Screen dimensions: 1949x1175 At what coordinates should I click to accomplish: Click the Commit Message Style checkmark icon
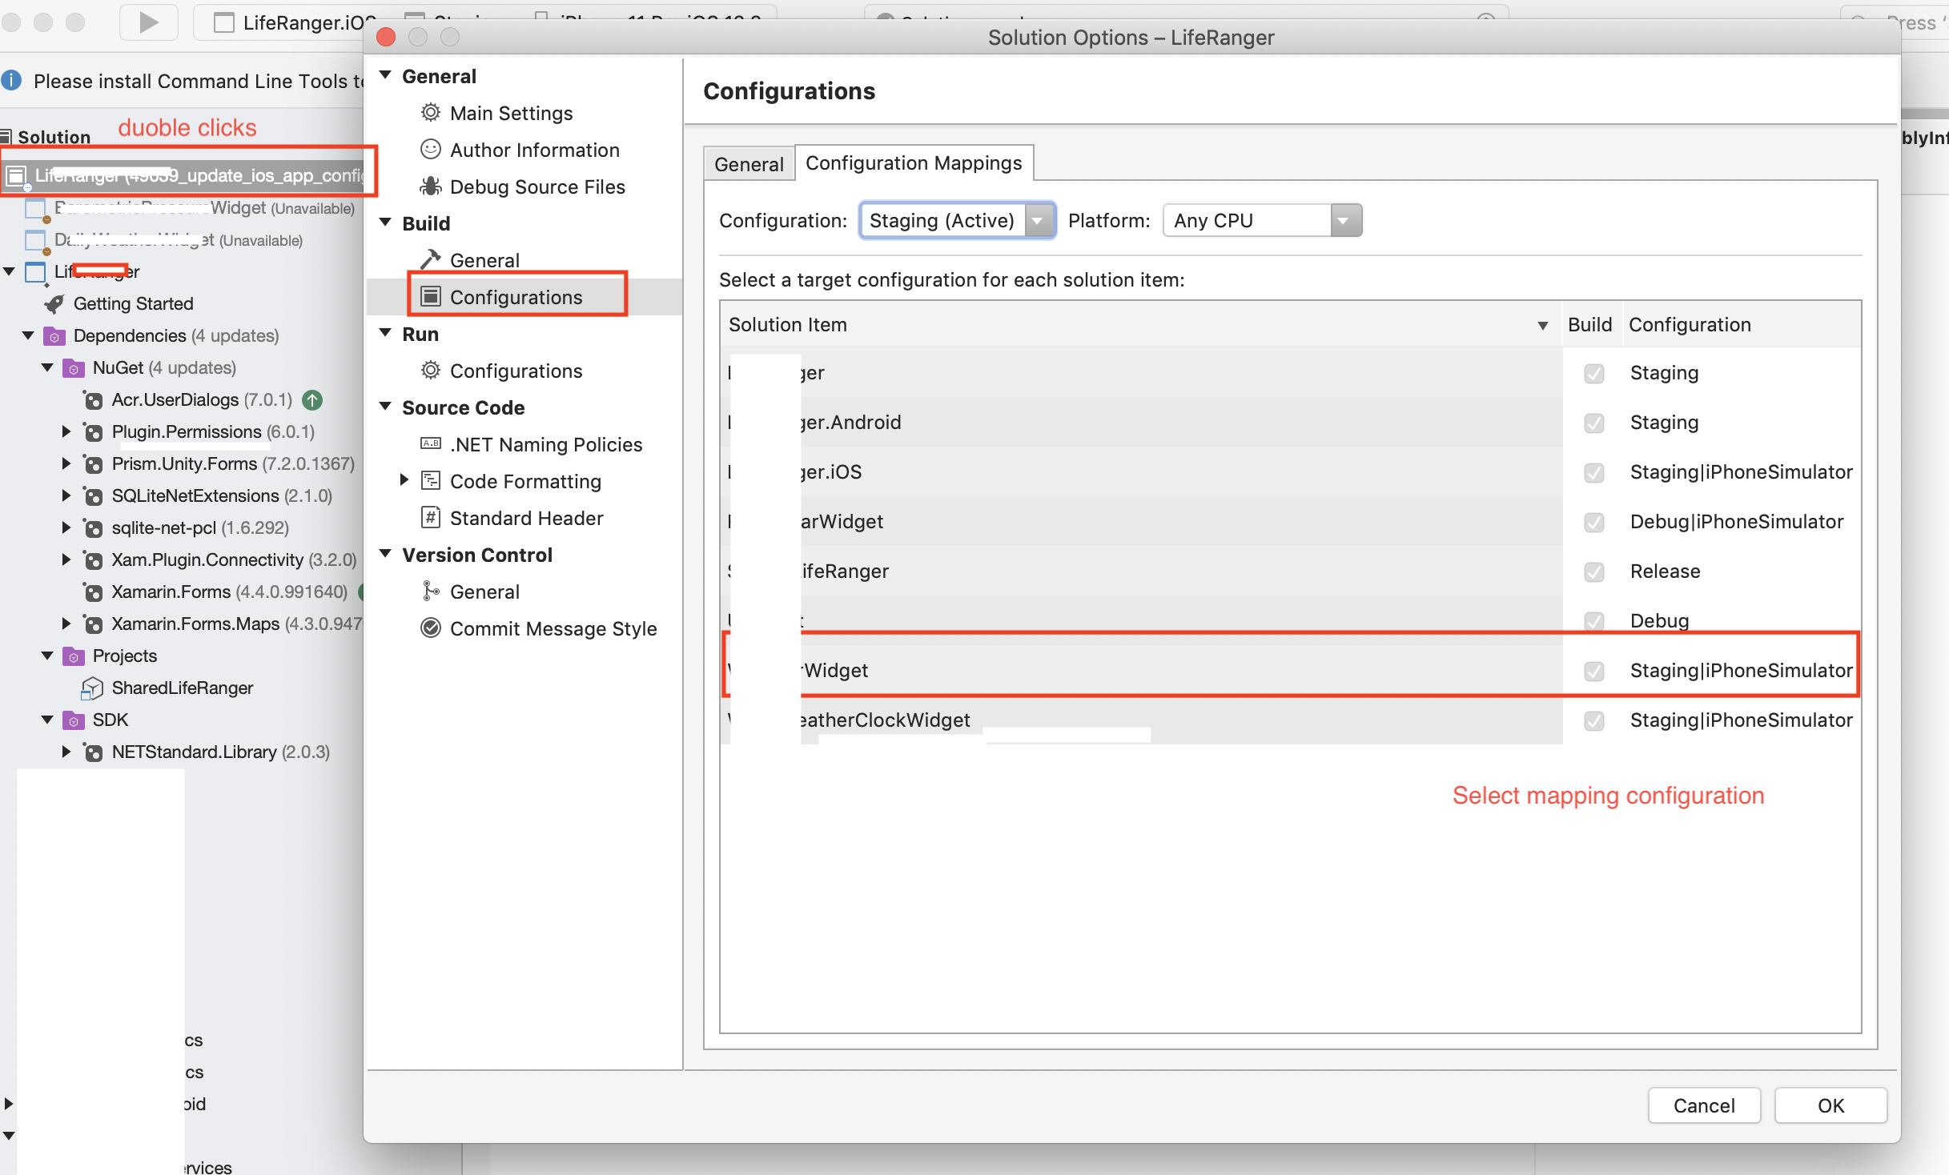pyautogui.click(x=431, y=628)
